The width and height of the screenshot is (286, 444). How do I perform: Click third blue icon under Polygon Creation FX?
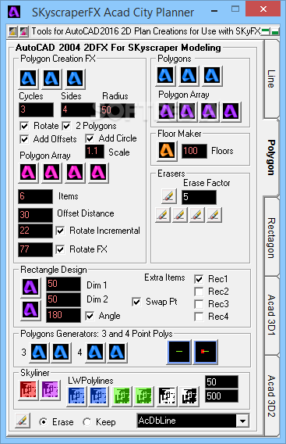pos(75,78)
